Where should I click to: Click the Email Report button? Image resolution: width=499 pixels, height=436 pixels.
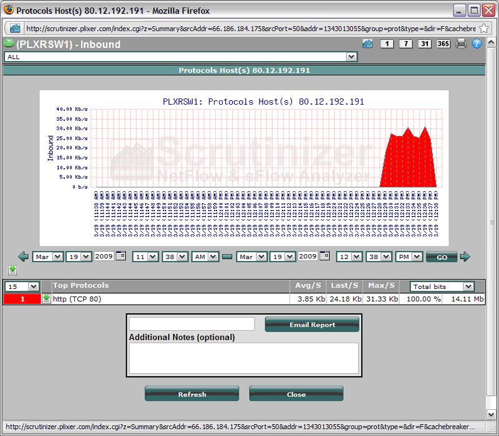(312, 325)
